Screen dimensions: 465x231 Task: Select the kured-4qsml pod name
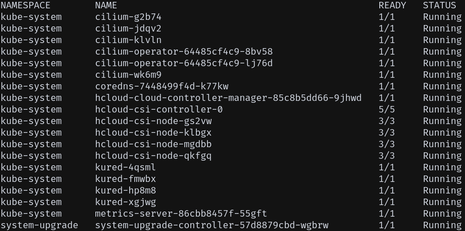[x=126, y=168]
